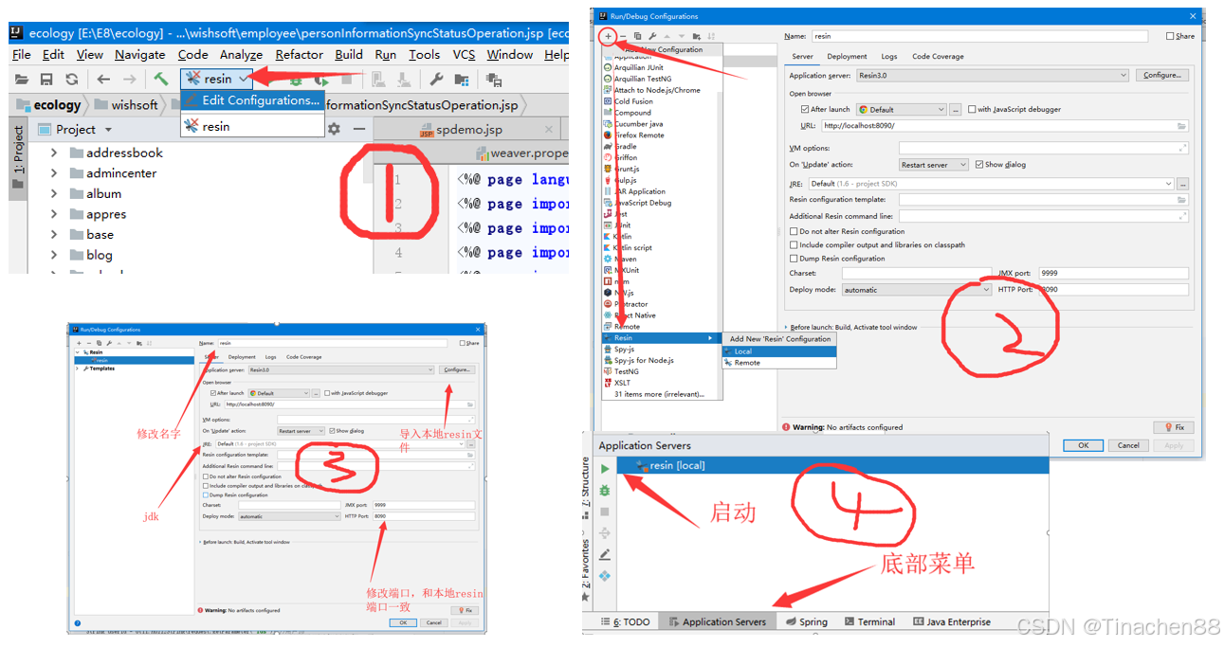Check 'Dump Resin configuration' in the larger dialog

[794, 259]
